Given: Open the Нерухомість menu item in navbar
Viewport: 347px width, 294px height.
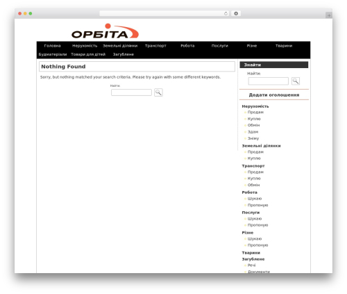Looking at the screenshot, I should [x=85, y=46].
